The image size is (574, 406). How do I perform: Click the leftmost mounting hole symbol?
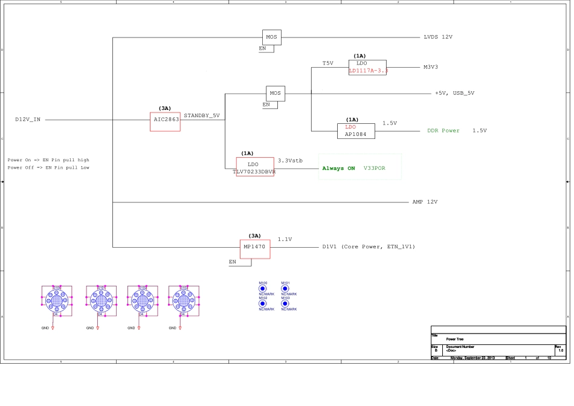[x=56, y=300]
